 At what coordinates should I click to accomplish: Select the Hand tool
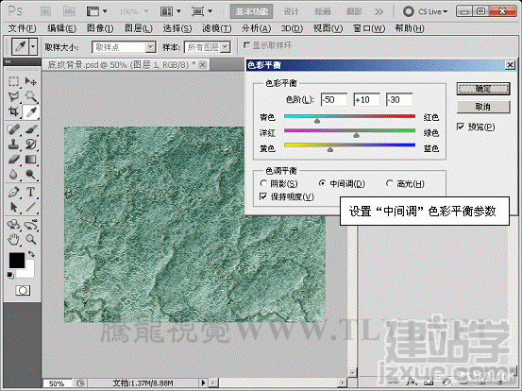tap(13, 239)
